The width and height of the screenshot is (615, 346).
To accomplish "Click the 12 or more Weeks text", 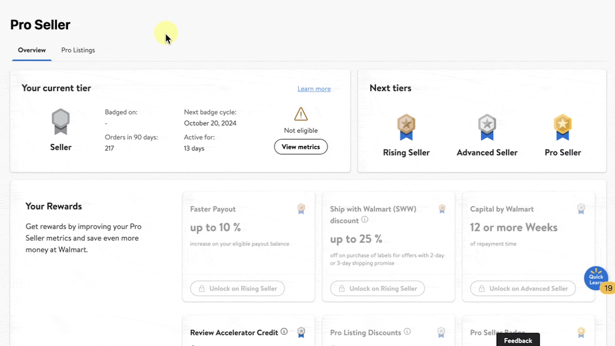I will coord(514,227).
